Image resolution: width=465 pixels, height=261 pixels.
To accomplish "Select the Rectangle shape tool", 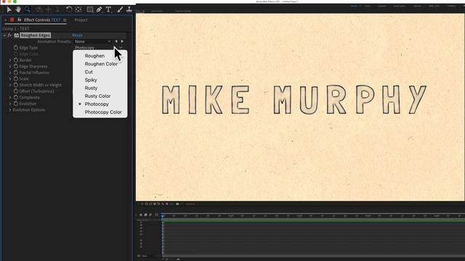I will coord(89,9).
